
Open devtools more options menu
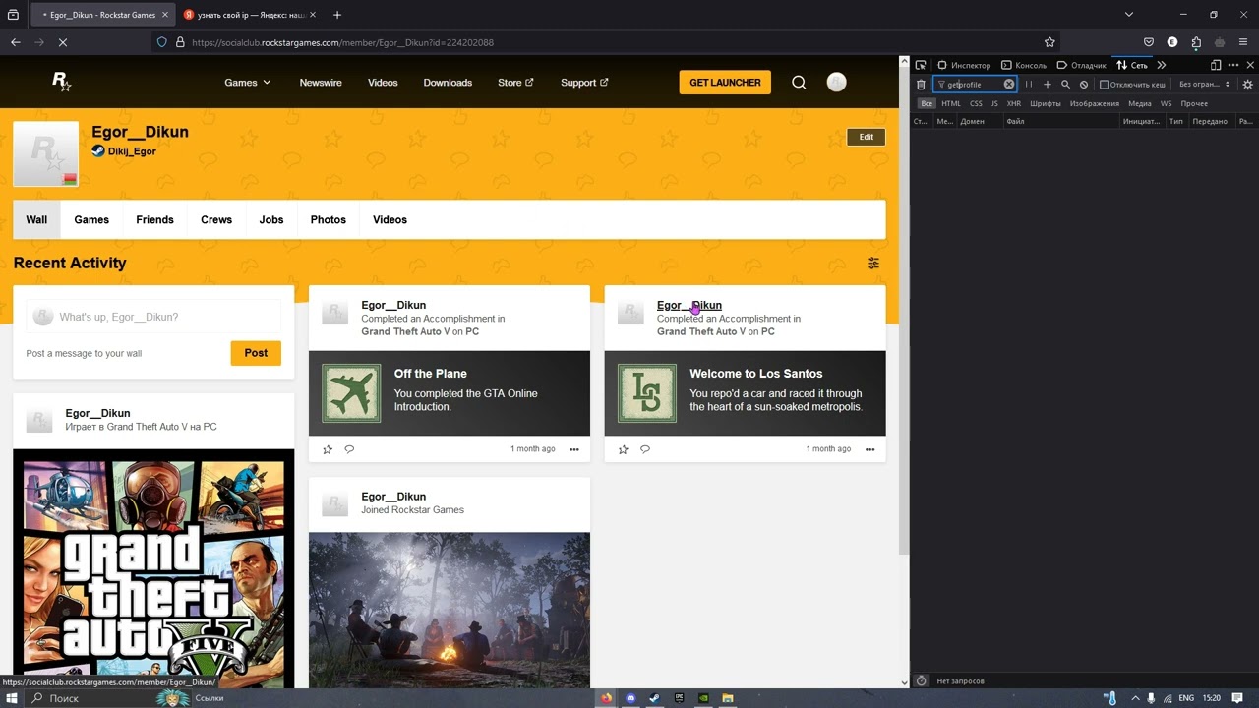(1233, 65)
